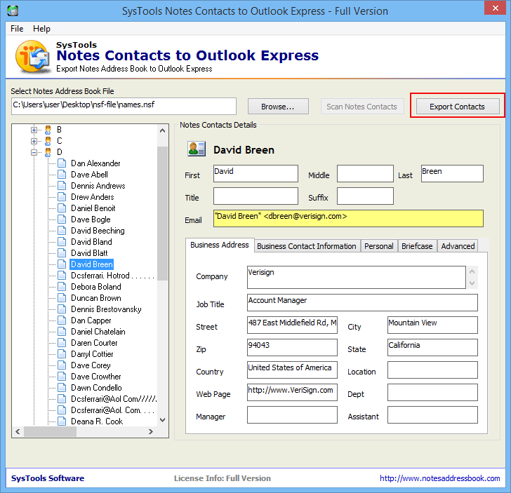
Task: Select the Darryl Cottier contact
Action: [x=92, y=354]
